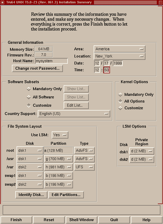Click Change root Password button
Image resolution: width=163 pixels, height=224 pixels.
click(x=37, y=68)
